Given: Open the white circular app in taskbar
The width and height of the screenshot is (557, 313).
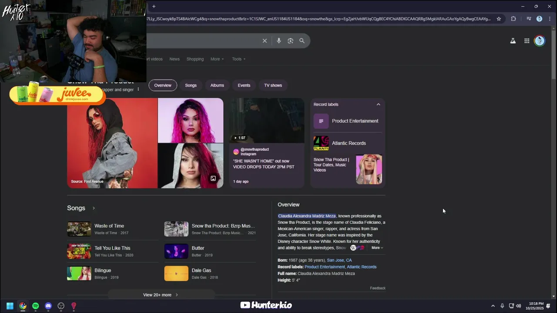Looking at the screenshot, I should [x=61, y=306].
